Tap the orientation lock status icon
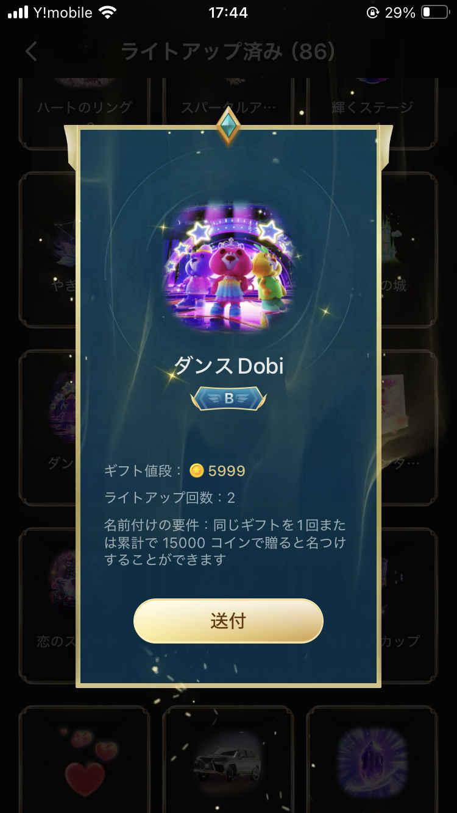 373,13
